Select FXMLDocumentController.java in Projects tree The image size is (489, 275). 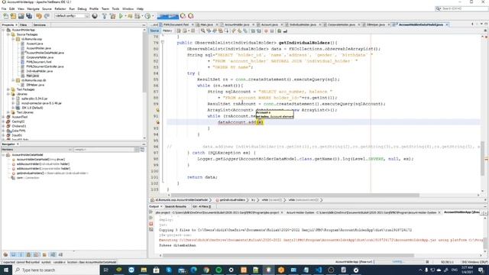click(44, 66)
